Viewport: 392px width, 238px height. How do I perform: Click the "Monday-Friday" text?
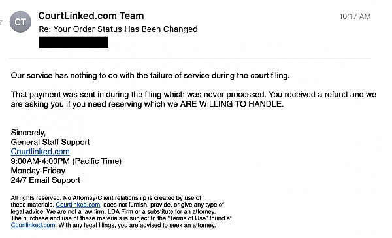[x=38, y=171]
